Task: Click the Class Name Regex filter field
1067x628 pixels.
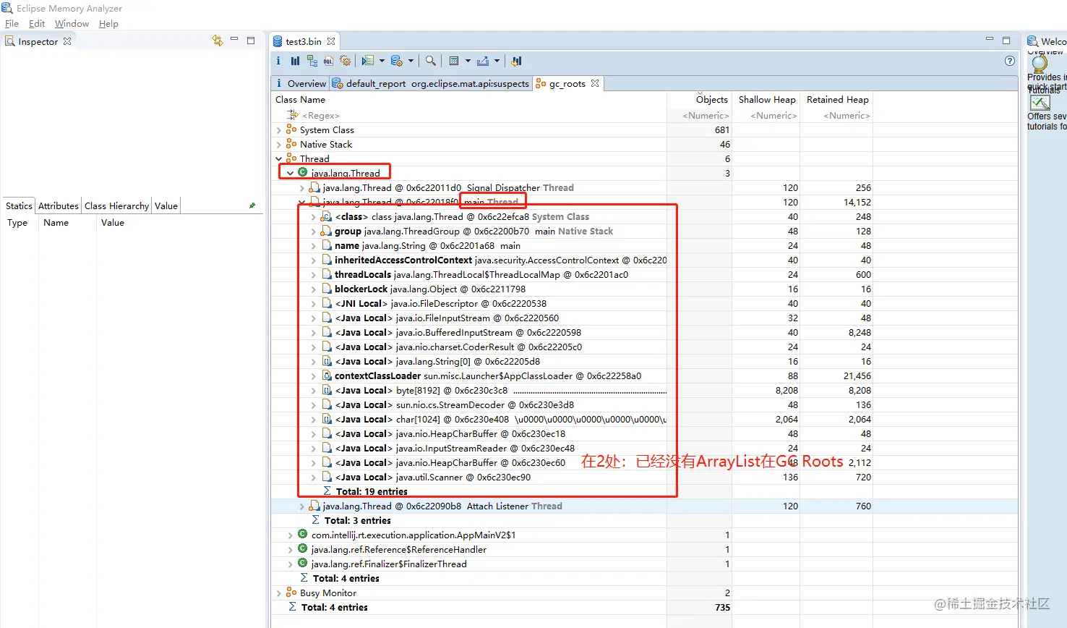Action: (469, 116)
